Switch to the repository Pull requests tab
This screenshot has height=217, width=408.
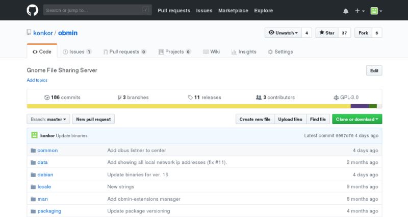(x=124, y=52)
